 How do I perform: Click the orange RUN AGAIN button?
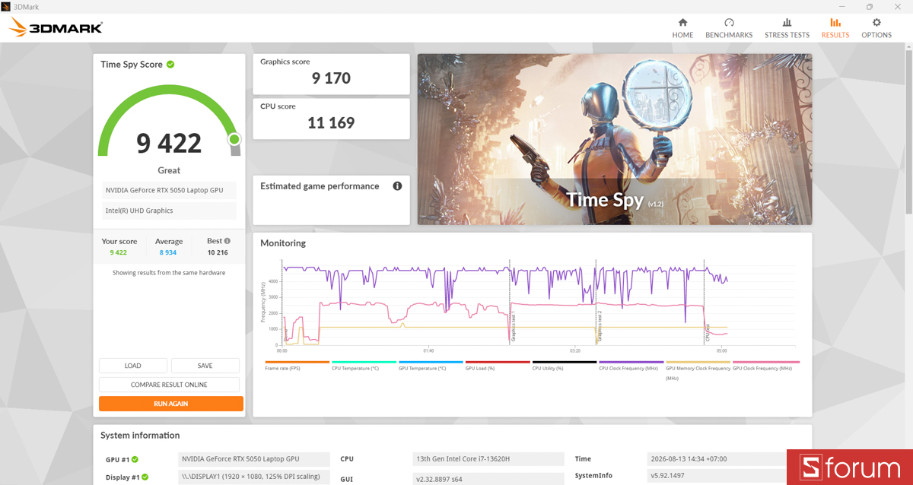tap(171, 404)
